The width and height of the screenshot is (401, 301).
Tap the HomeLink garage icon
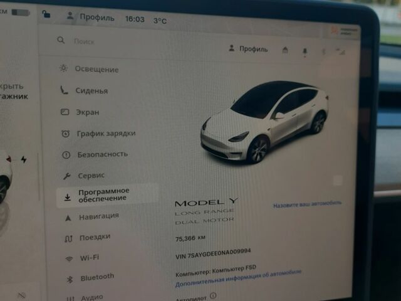(285, 50)
